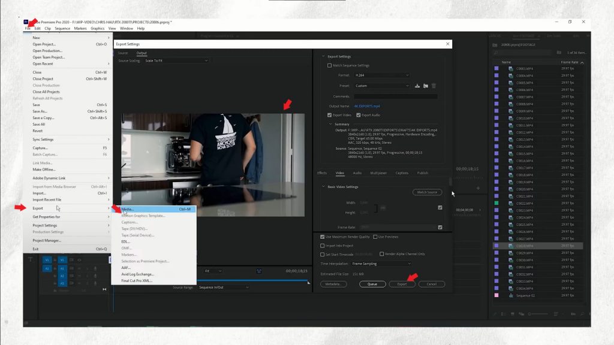The width and height of the screenshot is (614, 345).
Task: Toggle Match Sequence Settings checkbox
Action: [x=329, y=66]
